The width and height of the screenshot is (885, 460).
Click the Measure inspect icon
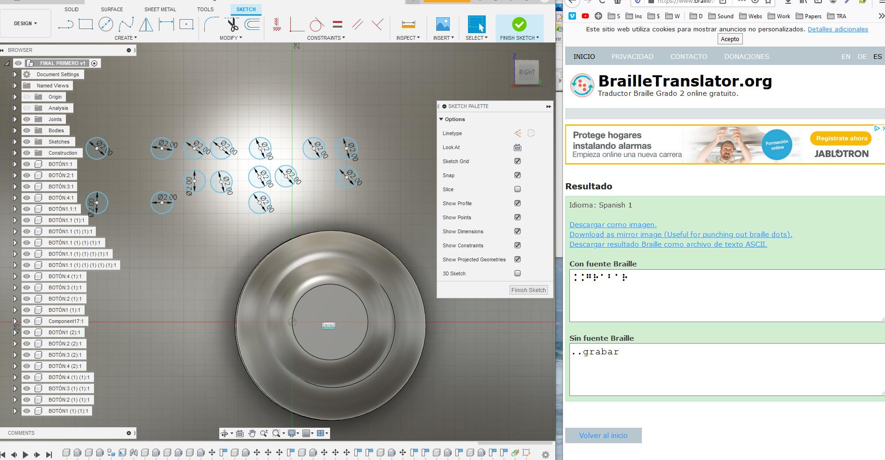click(408, 24)
